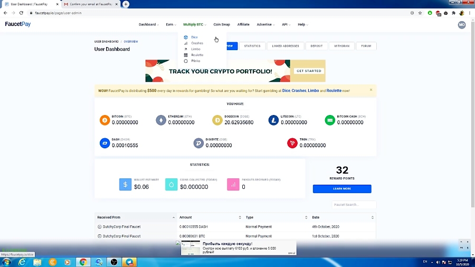Switch to the Linked Addresses tab

(286, 46)
